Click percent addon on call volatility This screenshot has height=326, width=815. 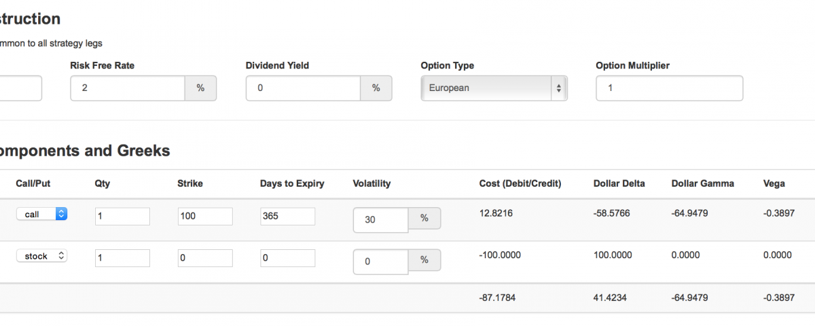(x=424, y=219)
